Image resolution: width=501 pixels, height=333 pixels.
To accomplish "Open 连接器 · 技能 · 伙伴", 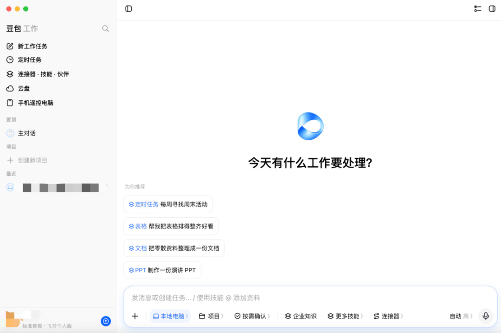I will point(38,74).
